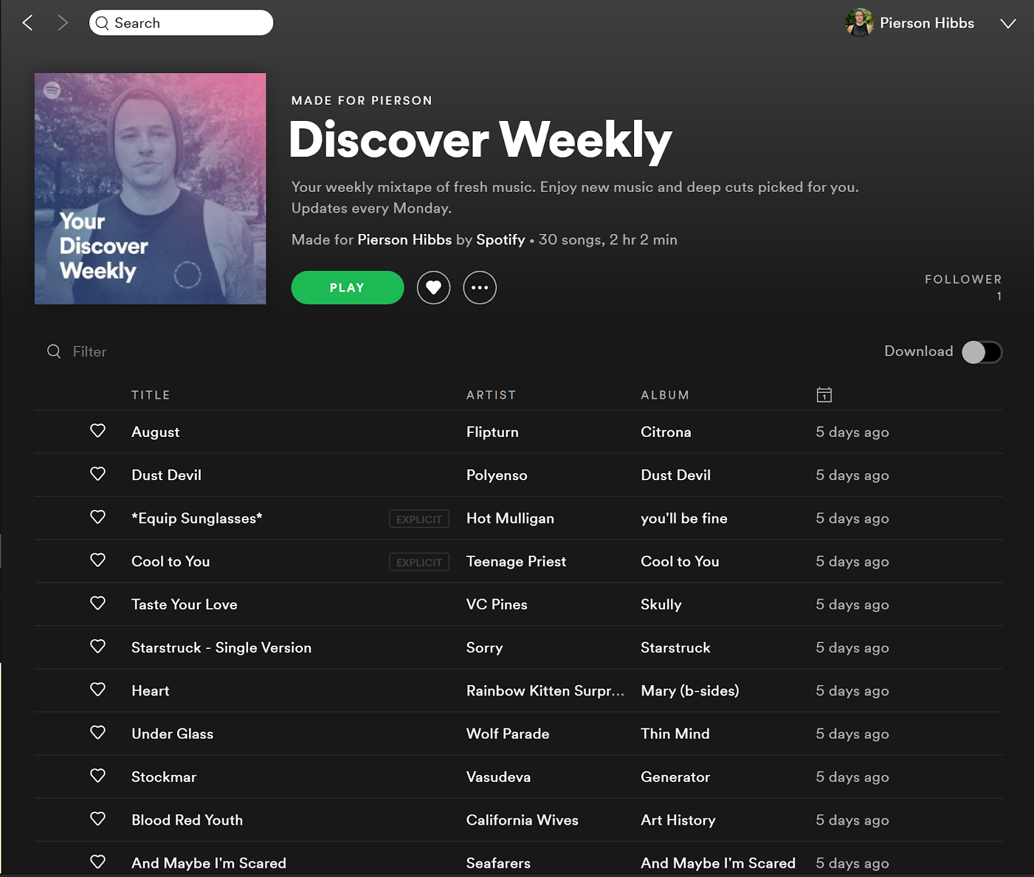Click the heart icon next to August
This screenshot has width=1034, height=877.
[x=98, y=431]
